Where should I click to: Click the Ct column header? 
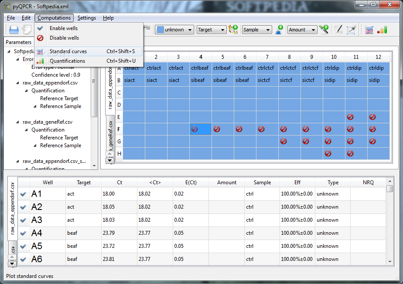(x=119, y=183)
